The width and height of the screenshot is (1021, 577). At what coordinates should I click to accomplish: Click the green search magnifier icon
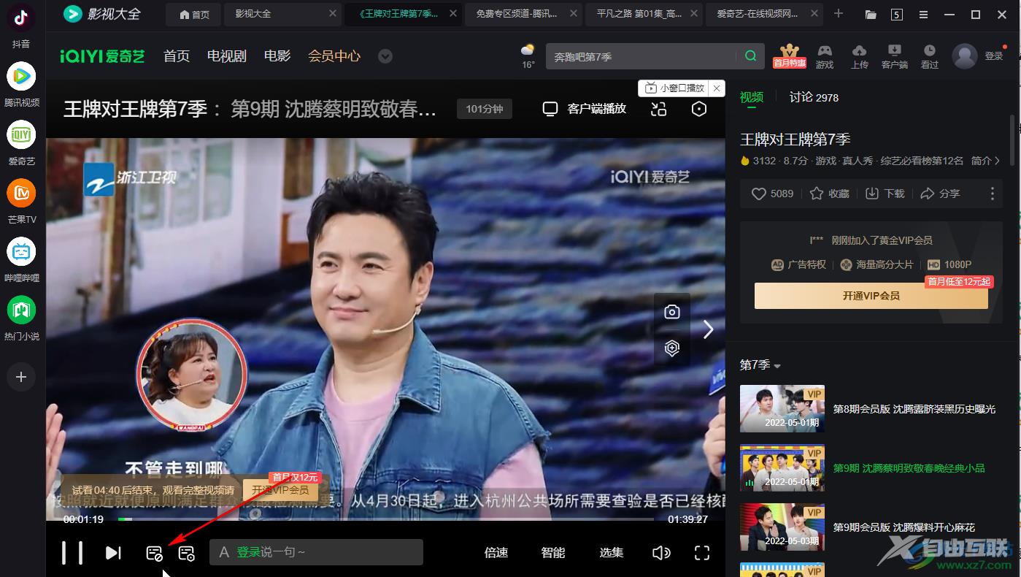coord(750,56)
